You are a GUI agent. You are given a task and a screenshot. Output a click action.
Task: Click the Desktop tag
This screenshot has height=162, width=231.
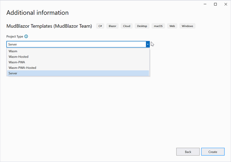(x=142, y=26)
